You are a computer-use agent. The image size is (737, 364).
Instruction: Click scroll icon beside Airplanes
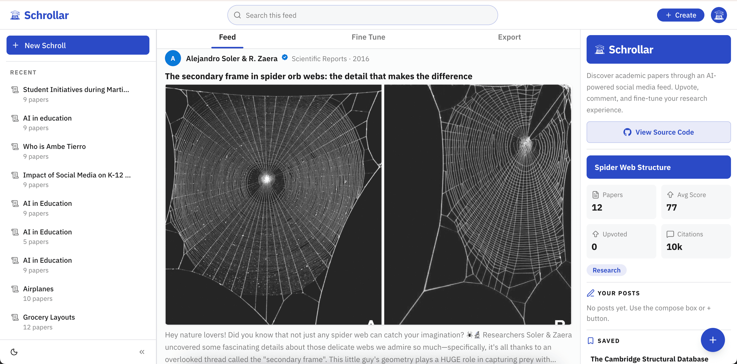[15, 289]
